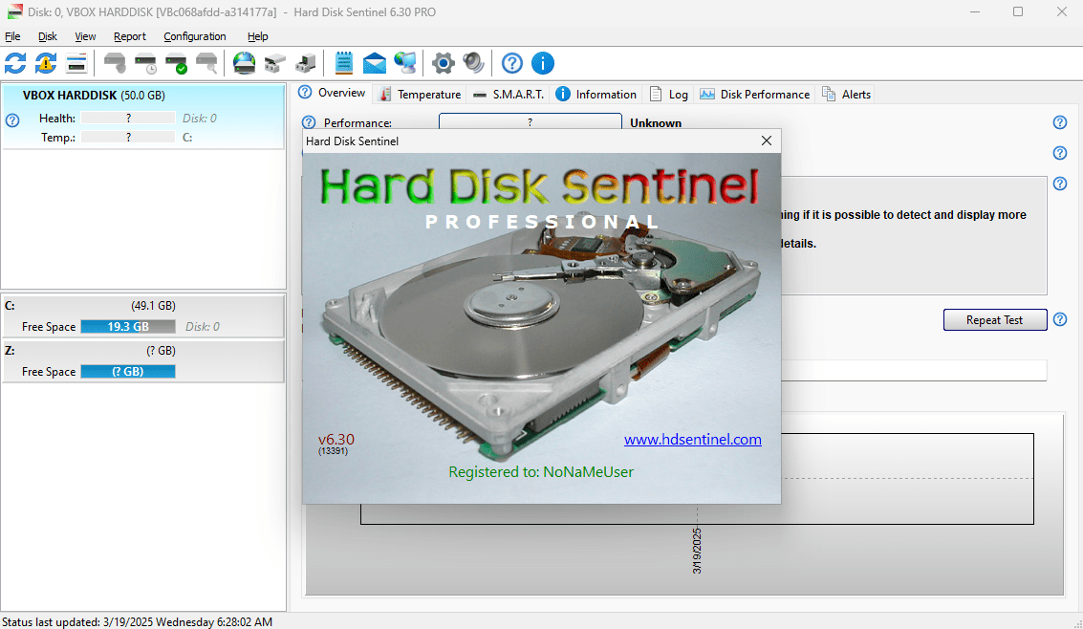Click the PROFESSIONAL text in the about dialog

pyautogui.click(x=542, y=222)
